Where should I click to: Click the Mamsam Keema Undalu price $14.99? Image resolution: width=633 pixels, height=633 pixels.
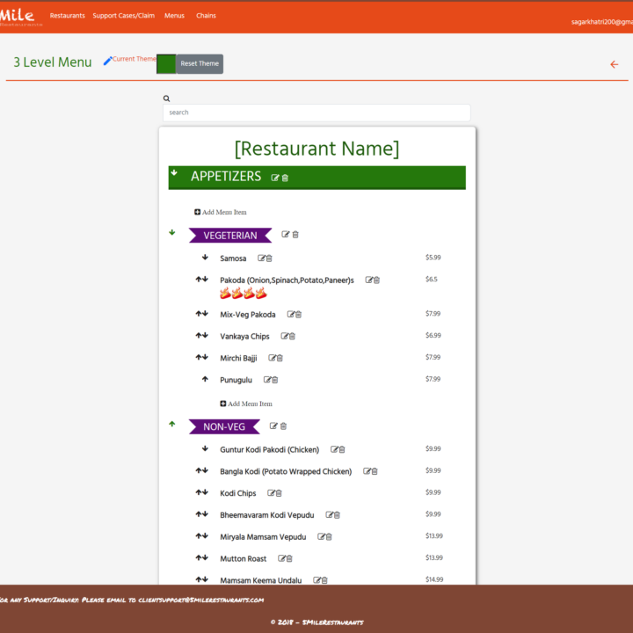434,579
